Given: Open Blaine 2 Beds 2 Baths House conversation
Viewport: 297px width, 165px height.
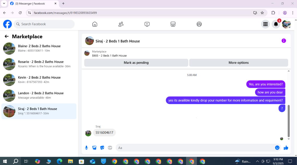Looking at the screenshot, I should pyautogui.click(x=39, y=48).
